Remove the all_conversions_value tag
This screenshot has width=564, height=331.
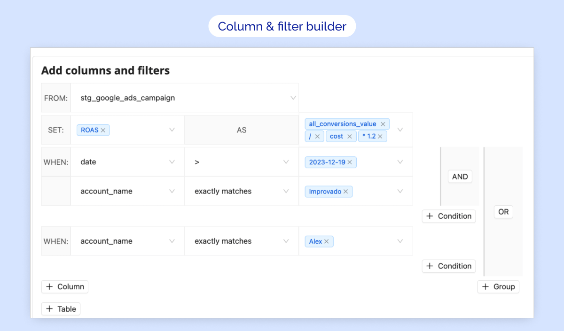[383, 124]
